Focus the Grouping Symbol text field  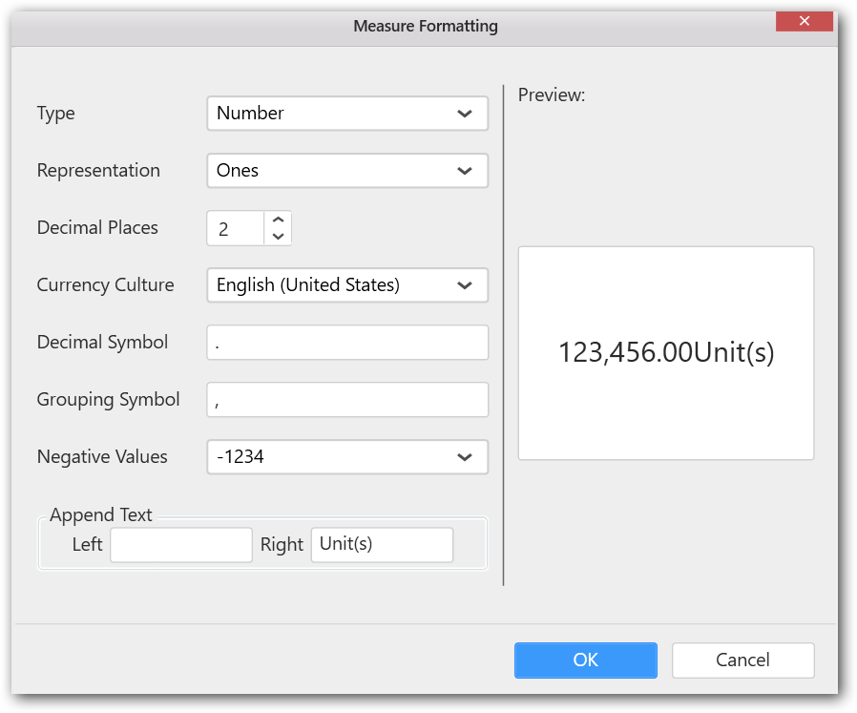pyautogui.click(x=346, y=400)
